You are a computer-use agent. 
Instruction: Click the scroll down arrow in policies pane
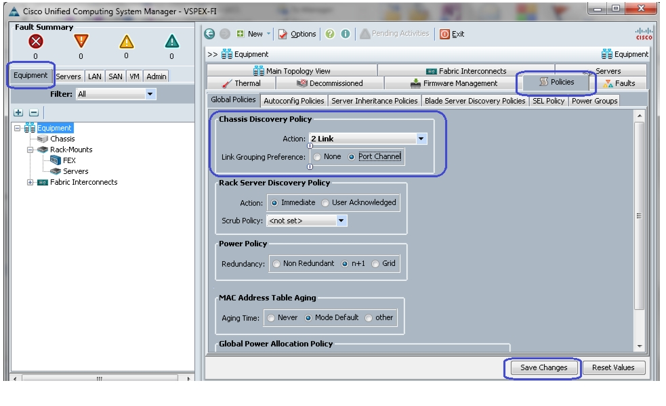(640, 346)
